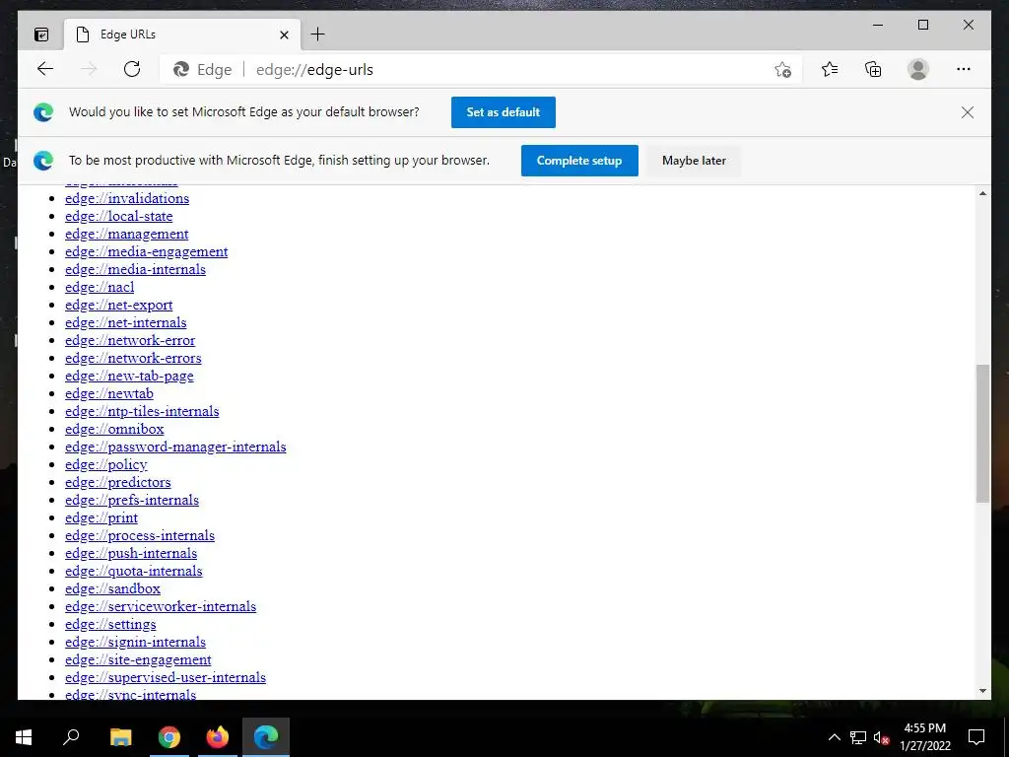Open the edge://newtab link

click(x=108, y=393)
